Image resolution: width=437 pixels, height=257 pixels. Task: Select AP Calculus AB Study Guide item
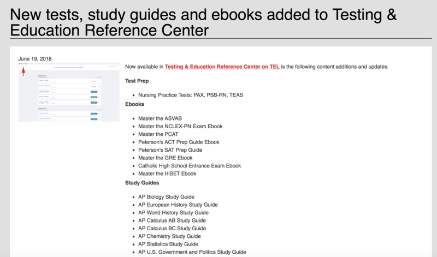pyautogui.click(x=172, y=220)
